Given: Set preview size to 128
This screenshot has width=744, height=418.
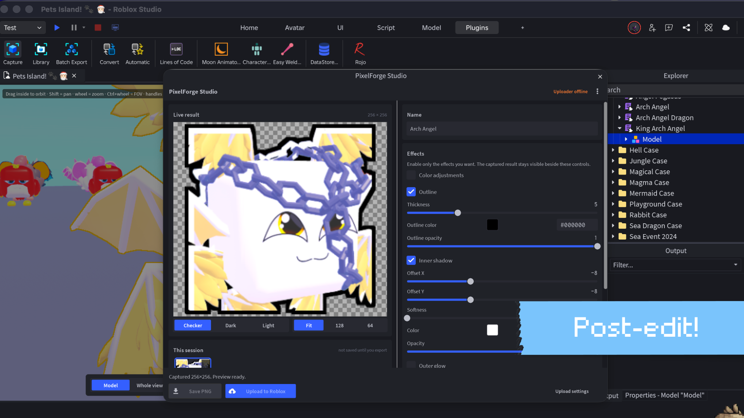Looking at the screenshot, I should coord(339,325).
